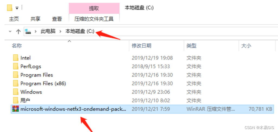Click the Program Files (x86) folder icon
The height and width of the screenshot is (132, 278).
click(x=16, y=84)
